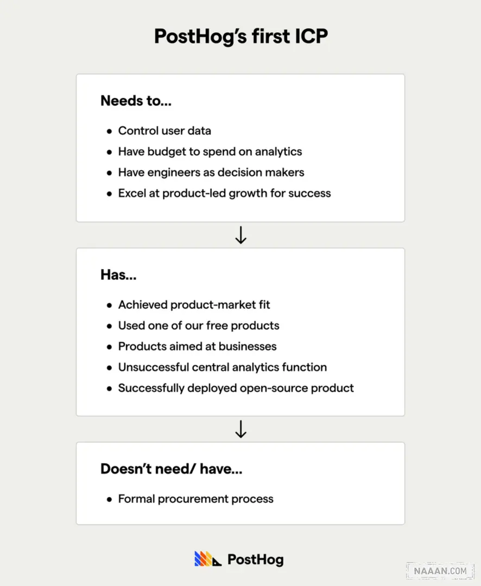This screenshot has width=481, height=586.
Task: Click the down arrow below the Needs to card
Action: tap(240, 235)
